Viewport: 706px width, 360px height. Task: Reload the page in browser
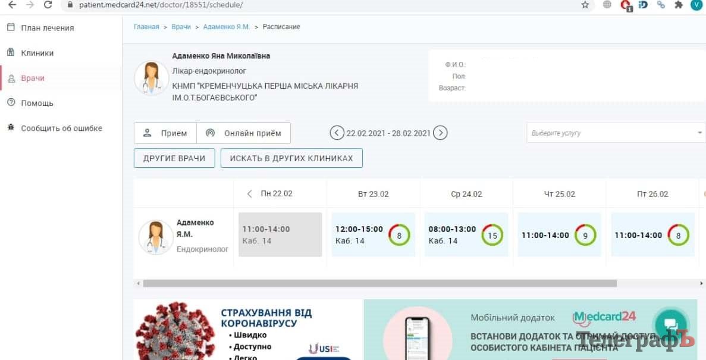[48, 5]
